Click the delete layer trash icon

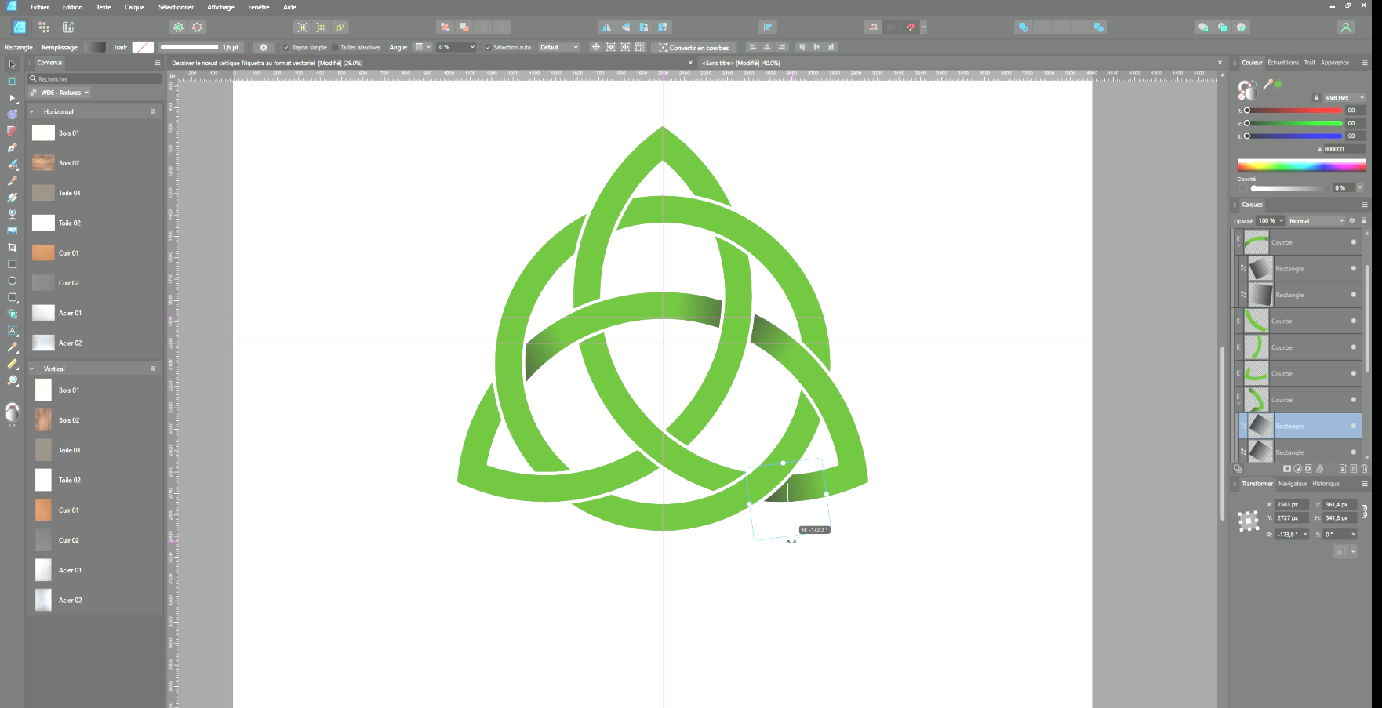pyautogui.click(x=1364, y=469)
